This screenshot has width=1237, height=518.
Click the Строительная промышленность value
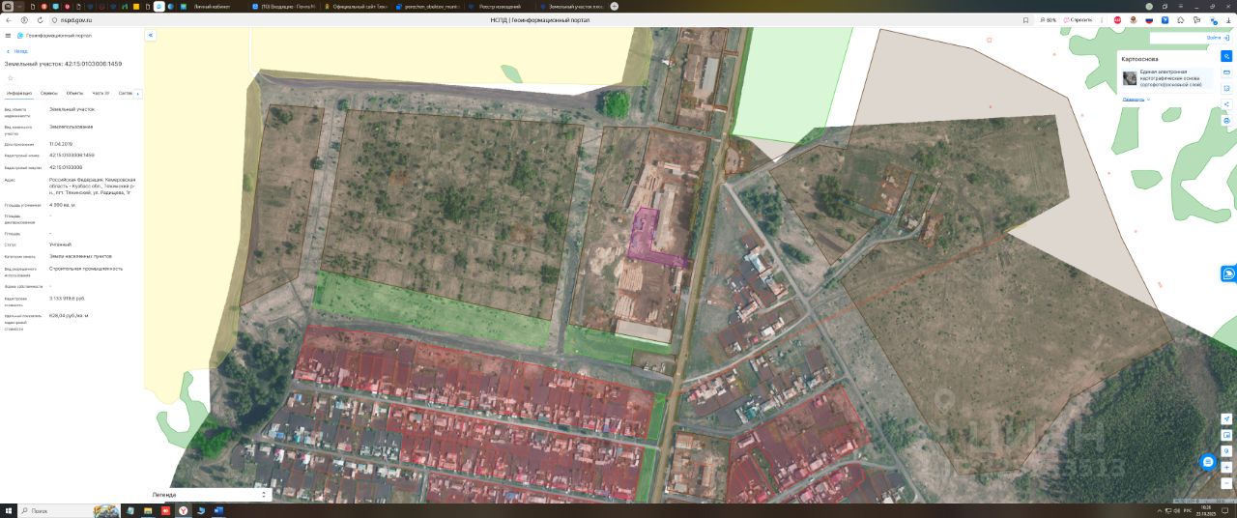[86, 269]
